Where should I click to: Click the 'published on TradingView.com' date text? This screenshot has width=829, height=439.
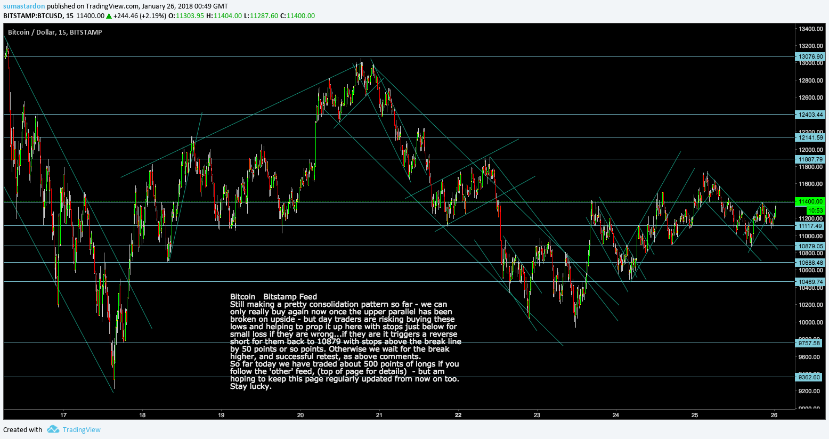(x=137, y=6)
